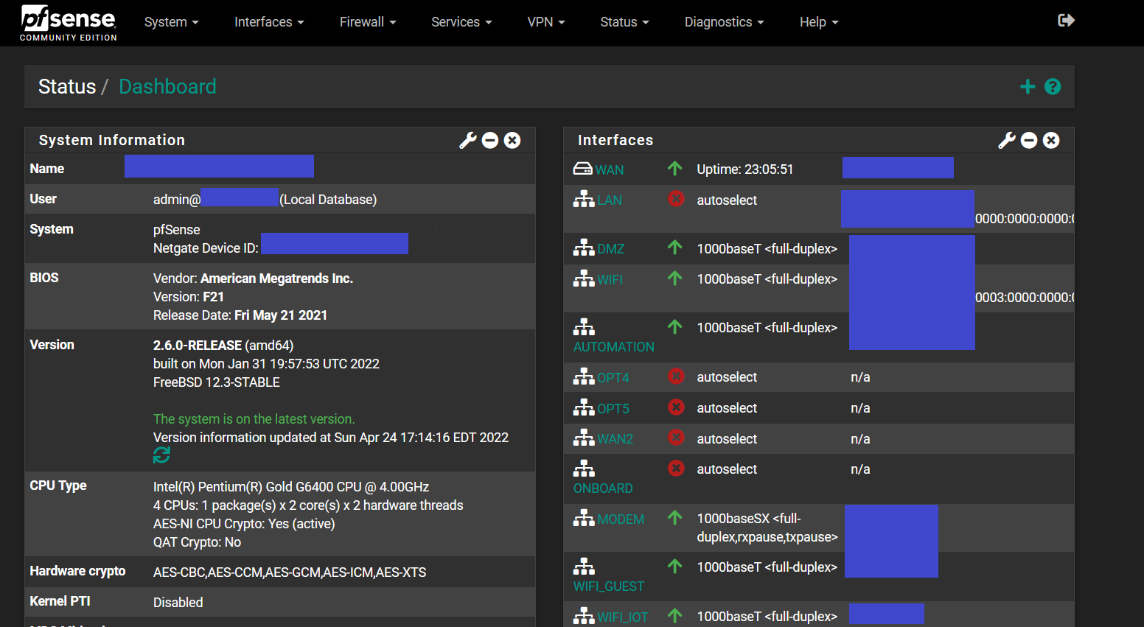
Task: Open the dashboard help question-mark icon
Action: click(x=1053, y=87)
